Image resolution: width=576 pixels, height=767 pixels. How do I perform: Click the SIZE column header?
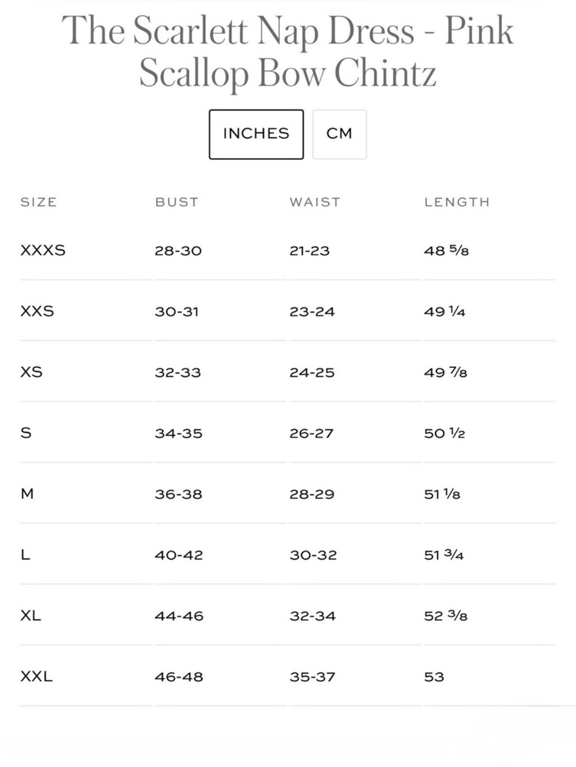39,202
